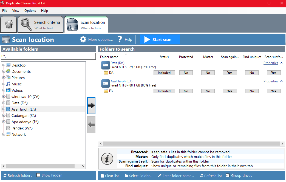Open Properties link for Asal Taroh (E:\)

[x=271, y=81]
